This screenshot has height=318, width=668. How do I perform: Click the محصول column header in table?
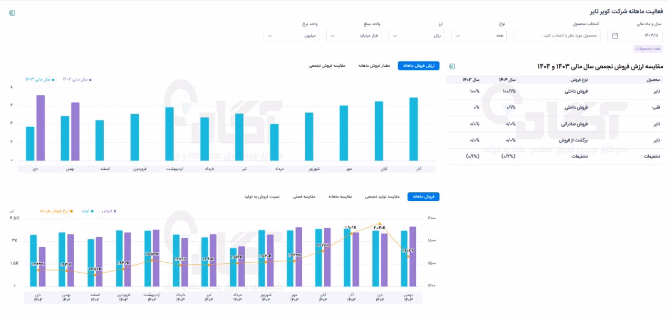coord(654,80)
